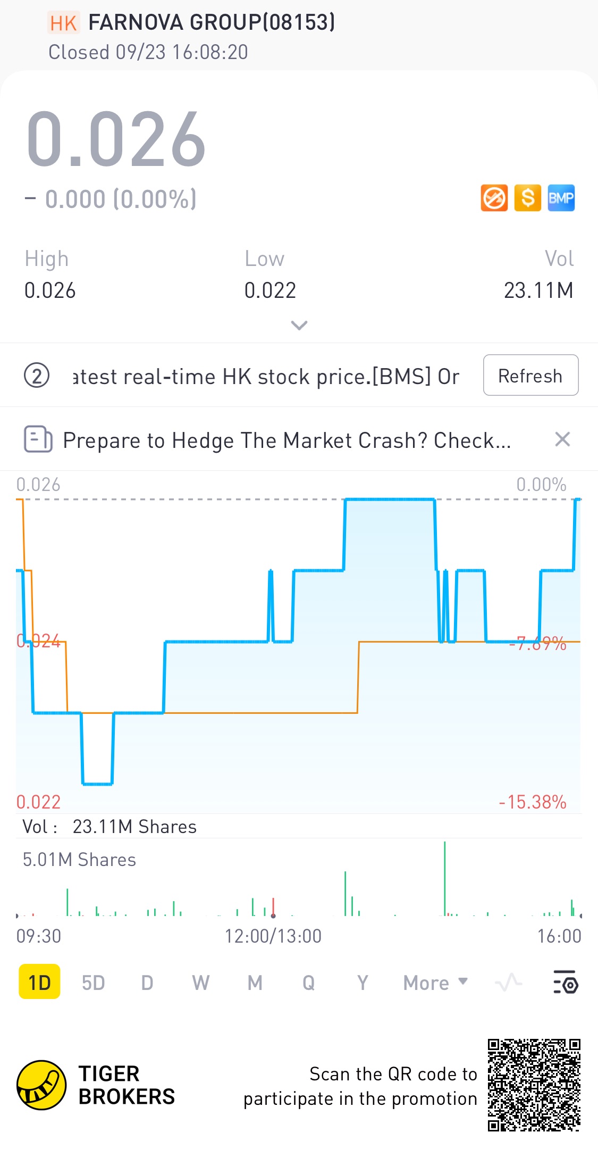
Task: Tap the grey indicator waveform icon
Action: coord(508,983)
